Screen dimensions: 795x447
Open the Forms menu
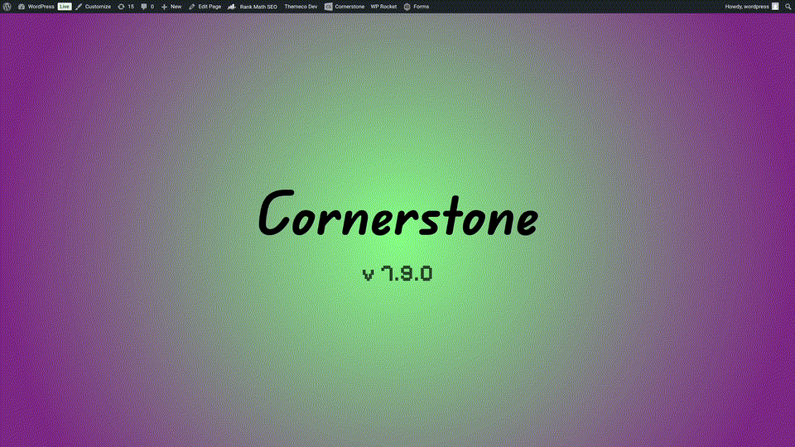click(x=417, y=7)
